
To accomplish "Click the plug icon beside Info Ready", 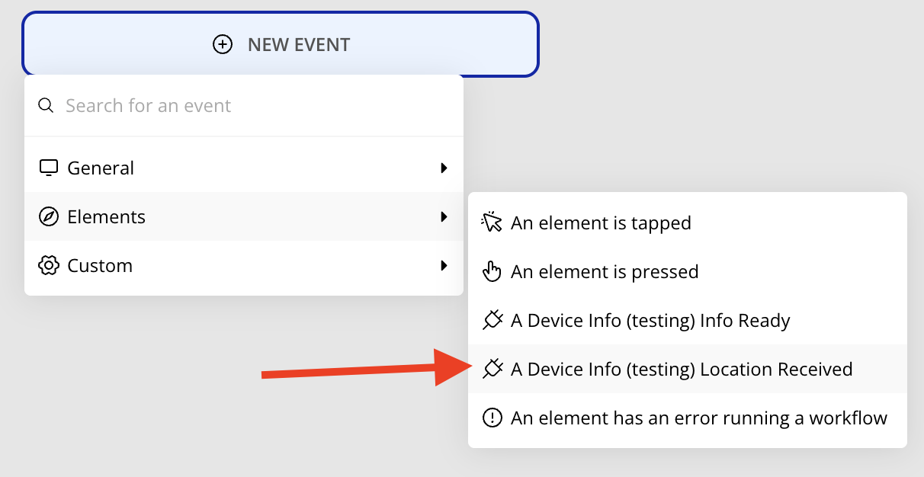I will pyautogui.click(x=492, y=320).
